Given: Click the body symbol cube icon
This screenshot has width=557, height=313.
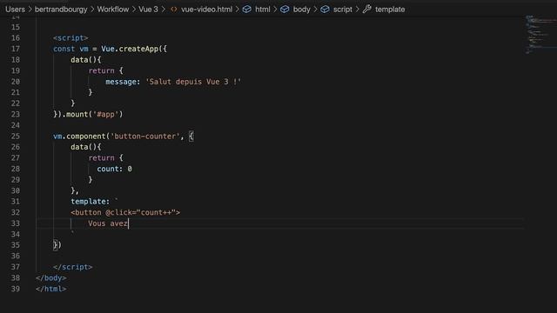Looking at the screenshot, I should coord(285,10).
